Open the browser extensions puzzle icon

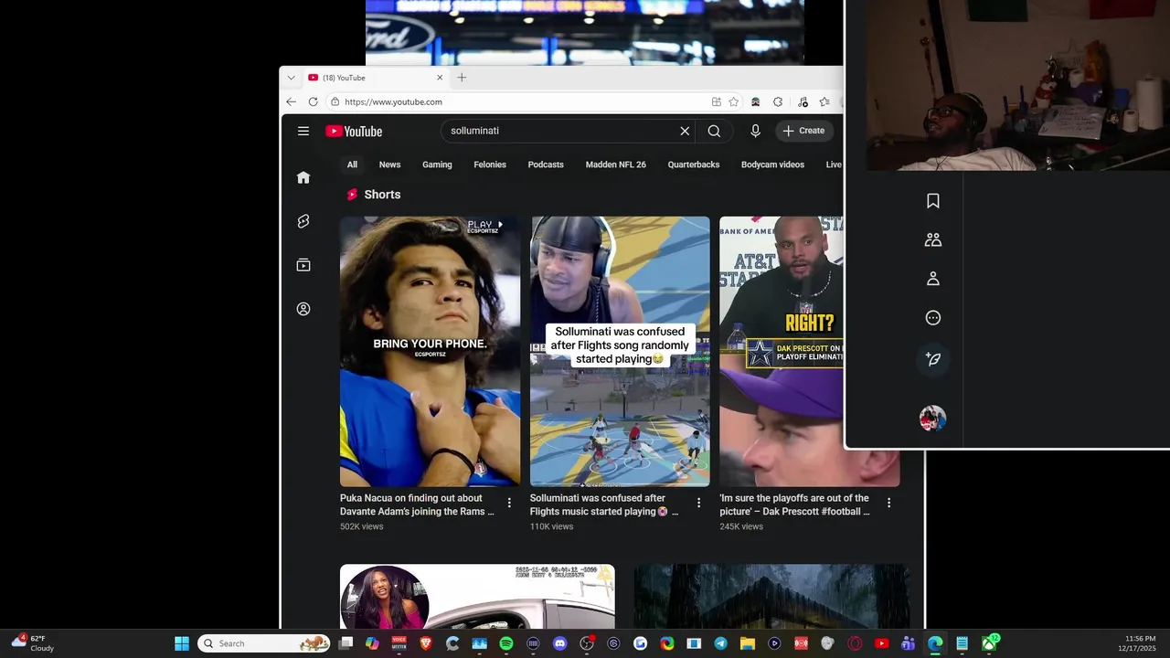778,101
